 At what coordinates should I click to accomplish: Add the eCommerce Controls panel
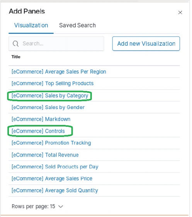(38, 131)
